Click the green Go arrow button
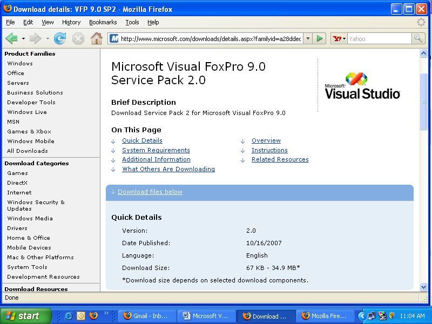432x324 pixels. (320, 38)
